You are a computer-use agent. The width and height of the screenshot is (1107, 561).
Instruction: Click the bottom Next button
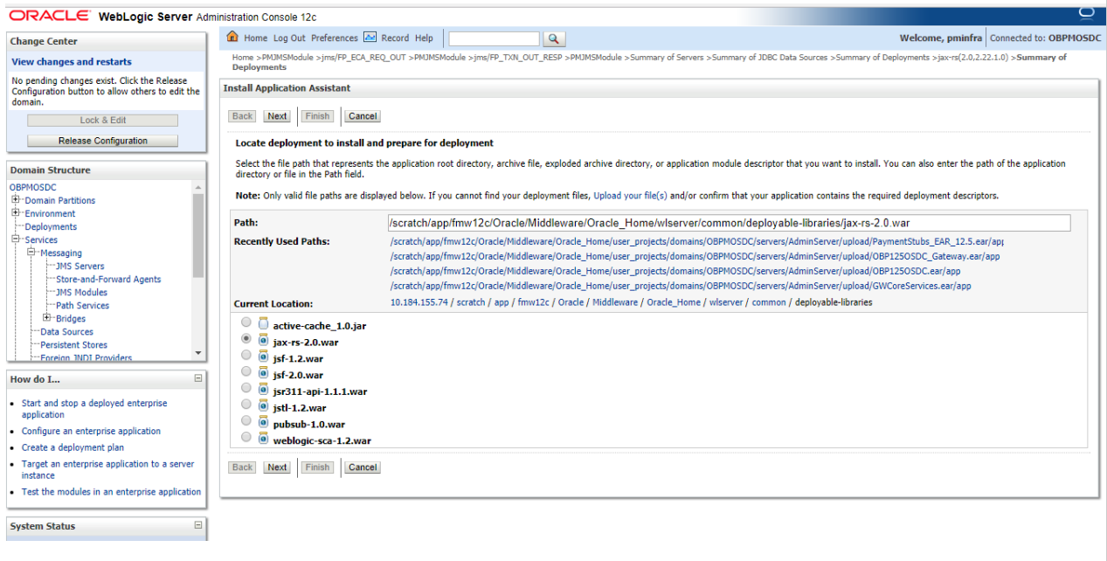click(x=278, y=467)
